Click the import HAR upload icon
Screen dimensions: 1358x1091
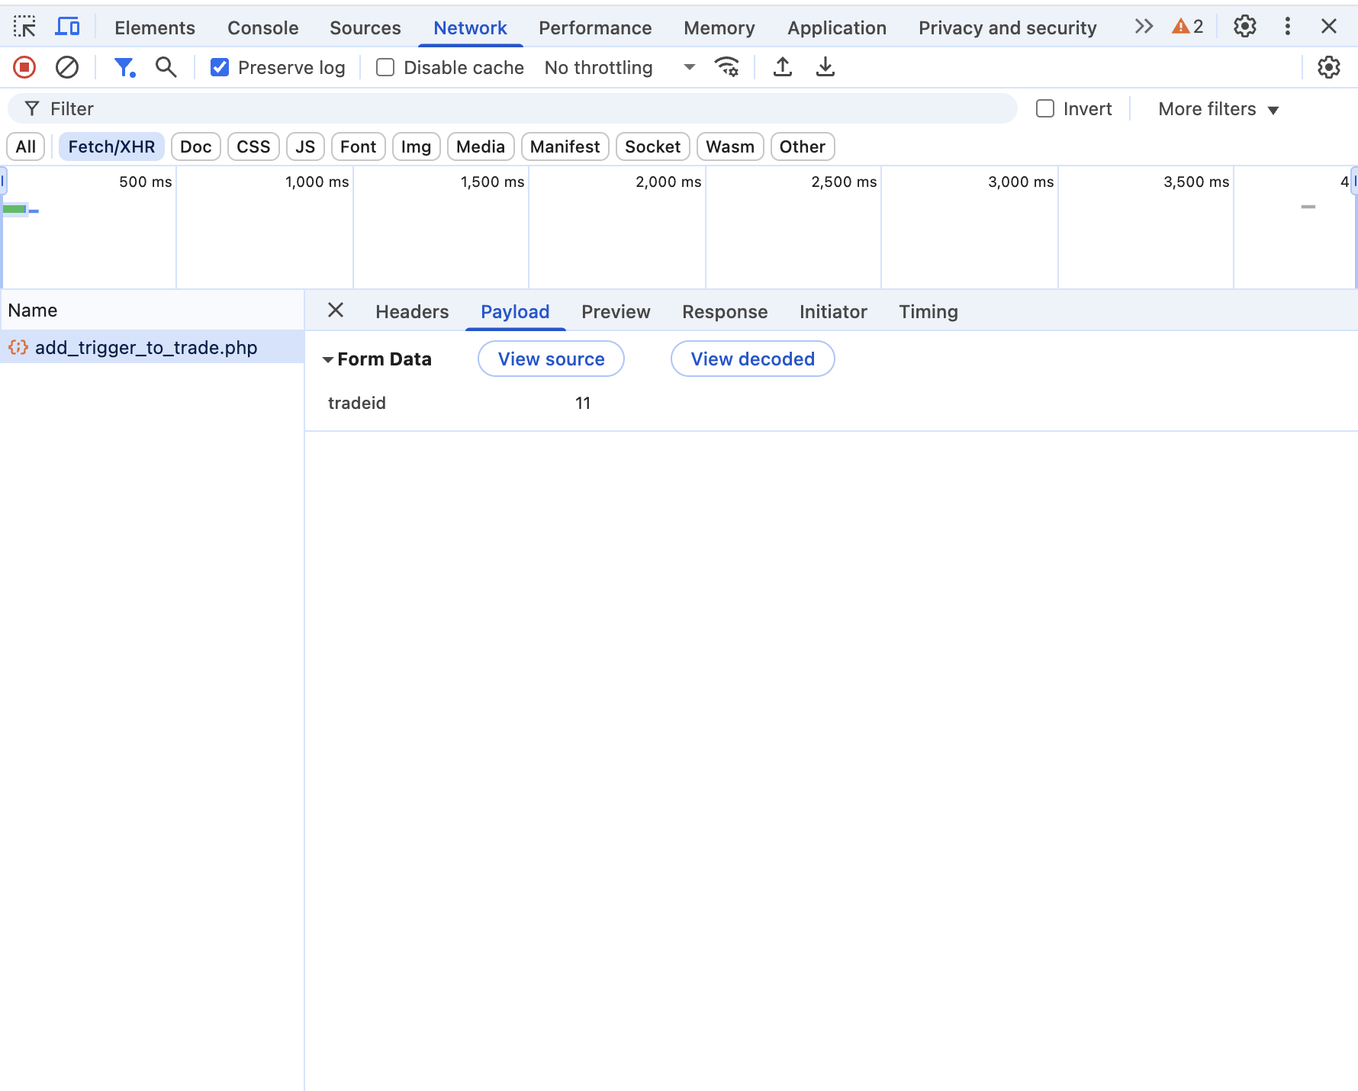[x=782, y=68]
